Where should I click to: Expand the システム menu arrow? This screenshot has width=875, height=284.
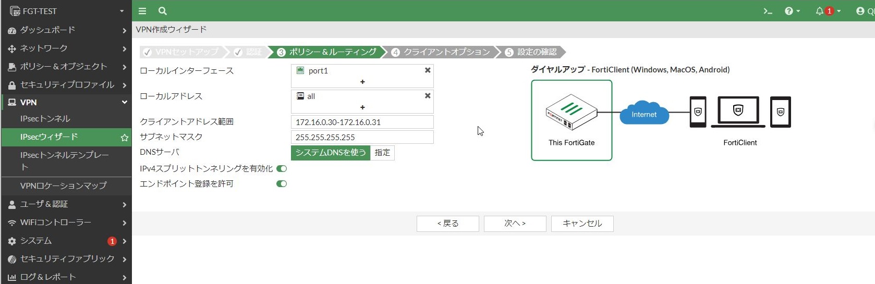(125, 241)
